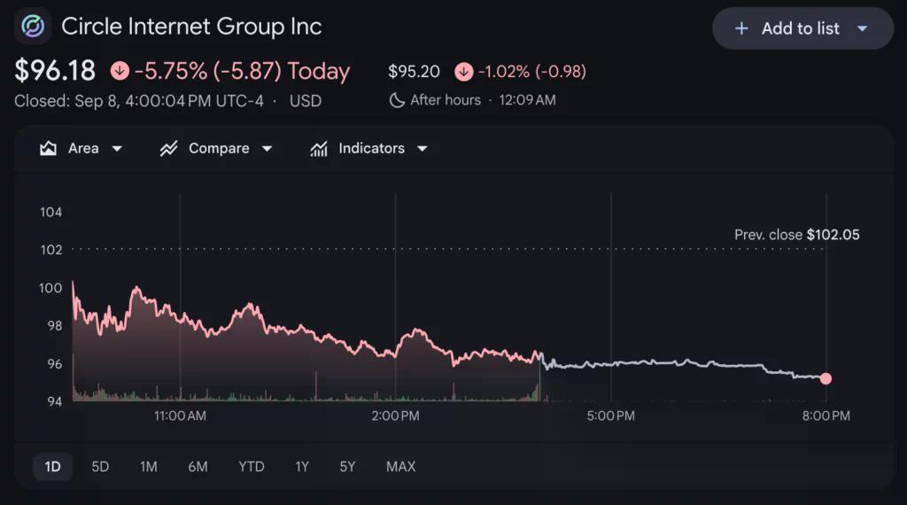Viewport: 907px width, 505px height.
Task: Expand the Compare dropdown arrow
Action: coord(267,149)
